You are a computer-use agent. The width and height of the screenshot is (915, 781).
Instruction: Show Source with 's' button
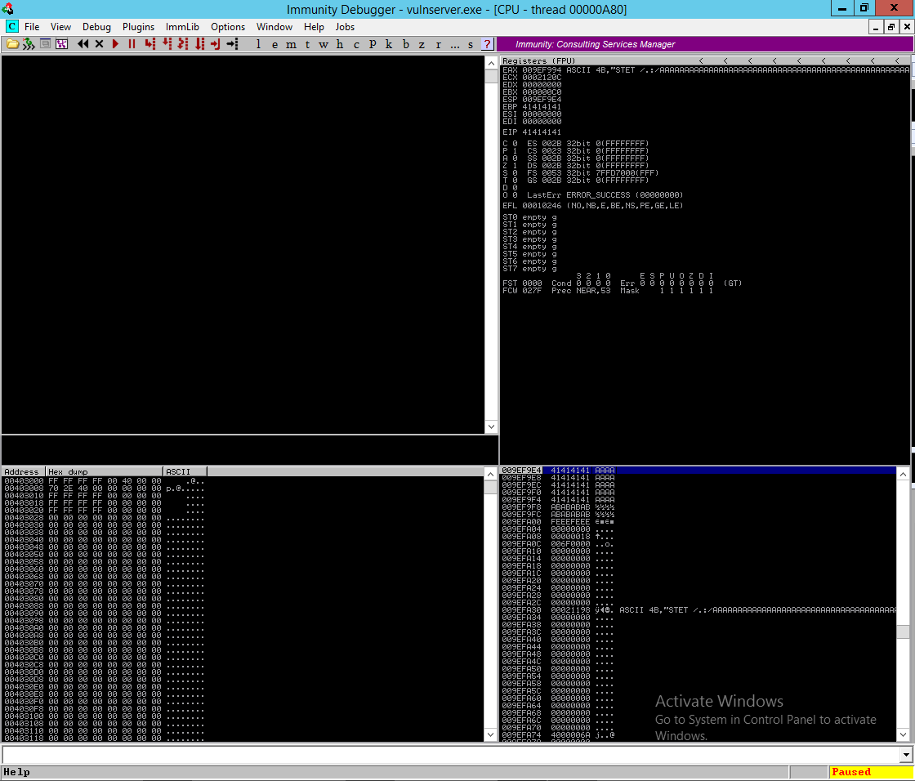pos(471,44)
